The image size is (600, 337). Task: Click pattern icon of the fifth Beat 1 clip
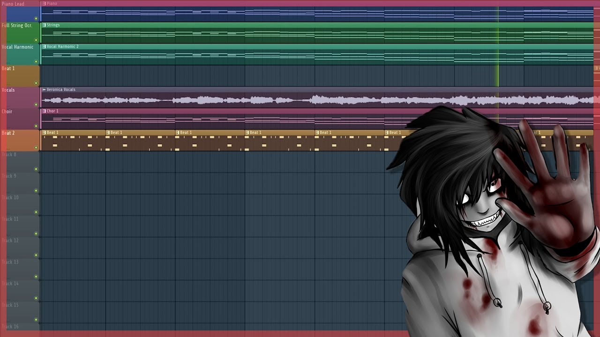pyautogui.click(x=317, y=133)
